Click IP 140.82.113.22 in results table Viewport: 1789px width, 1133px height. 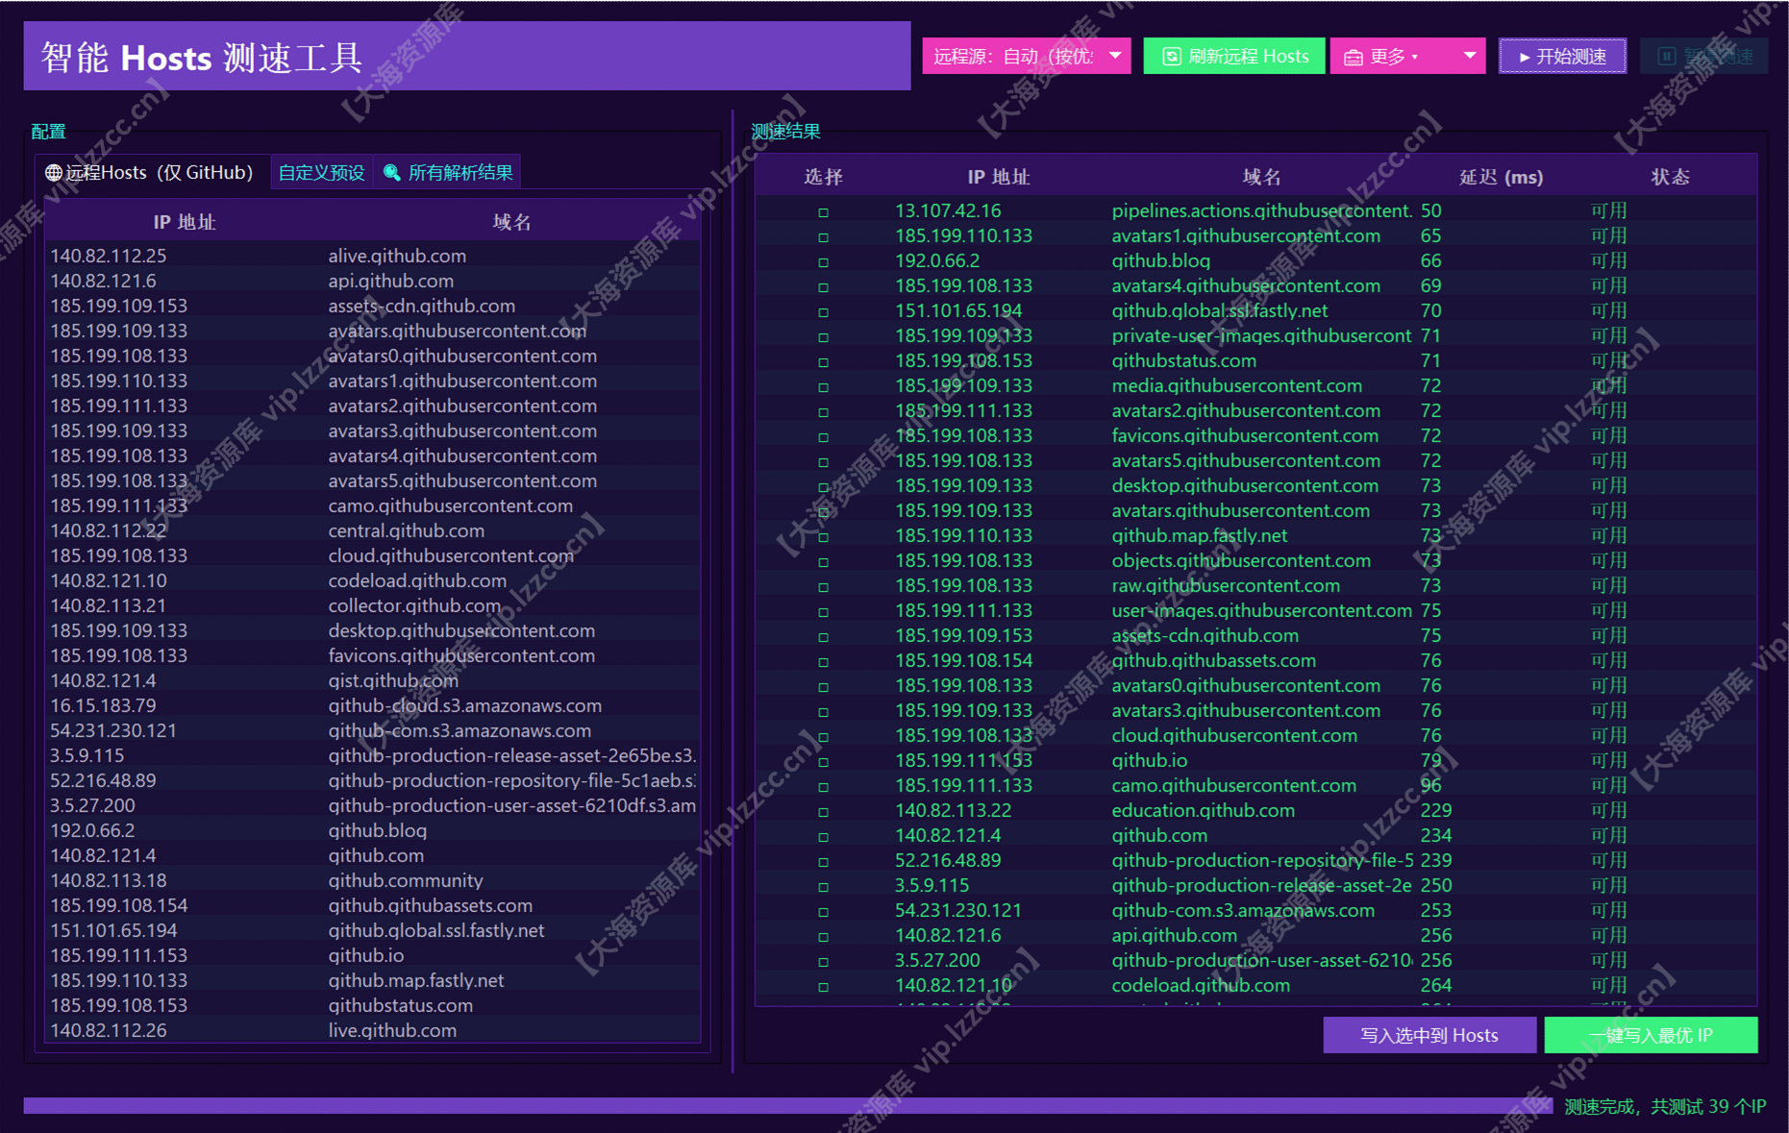coord(954,810)
